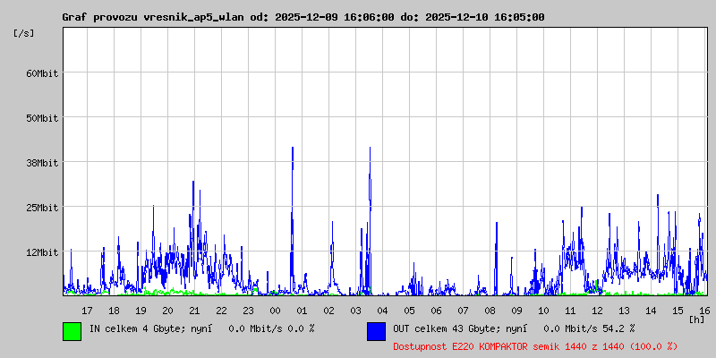Click the blue OUT legend color box
The width and height of the screenshot is (716, 358).
pyautogui.click(x=376, y=331)
